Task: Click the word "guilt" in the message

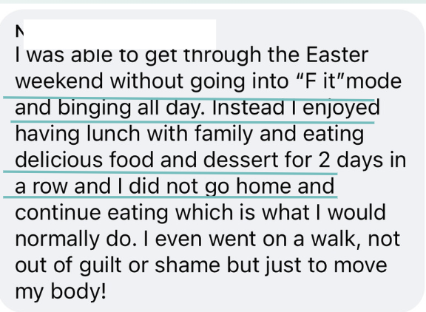Action: pos(101,266)
